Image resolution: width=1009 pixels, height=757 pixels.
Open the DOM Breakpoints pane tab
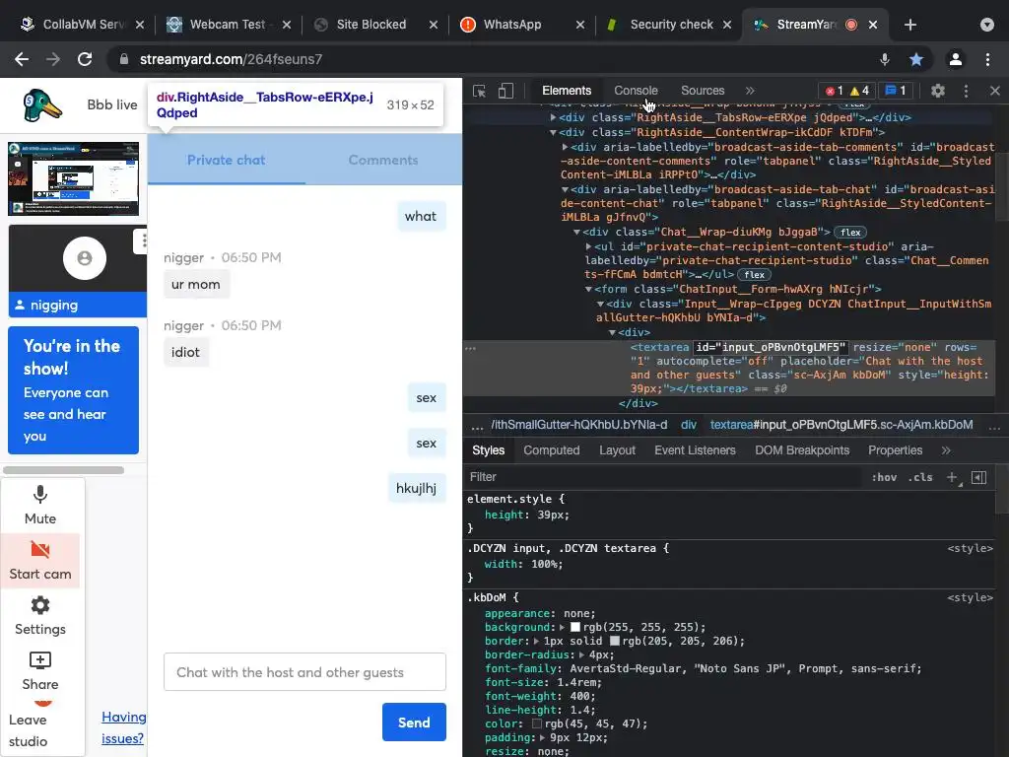(802, 450)
